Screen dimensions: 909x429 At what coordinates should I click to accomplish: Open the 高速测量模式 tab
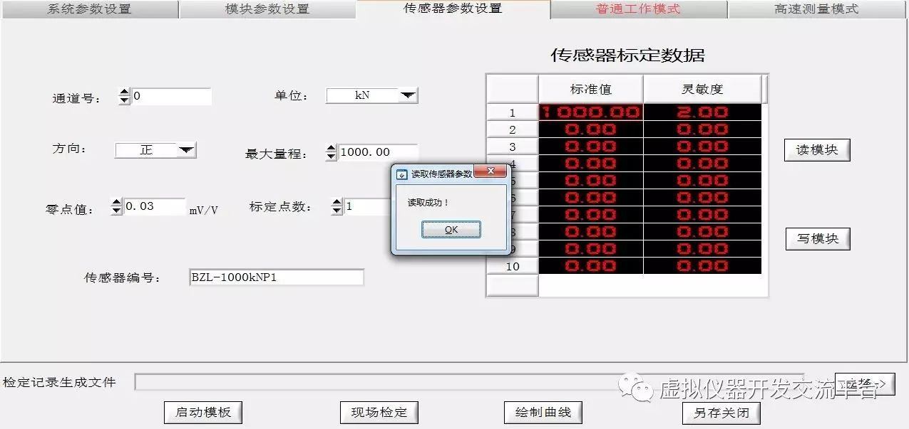[817, 9]
